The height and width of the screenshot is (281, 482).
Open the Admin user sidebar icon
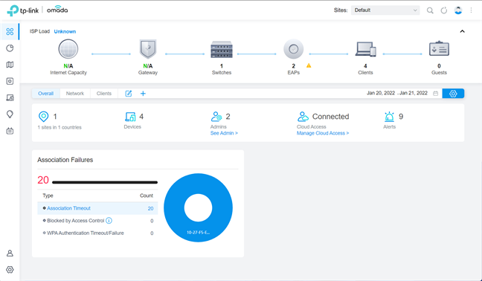point(10,253)
